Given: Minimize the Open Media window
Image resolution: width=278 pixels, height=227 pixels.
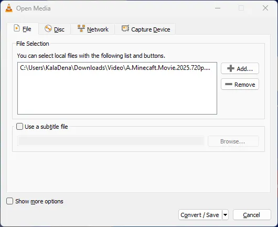Looking at the screenshot, I should [218, 8].
